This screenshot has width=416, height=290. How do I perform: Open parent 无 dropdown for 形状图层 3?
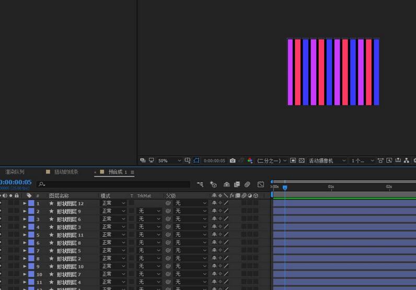pos(190,227)
